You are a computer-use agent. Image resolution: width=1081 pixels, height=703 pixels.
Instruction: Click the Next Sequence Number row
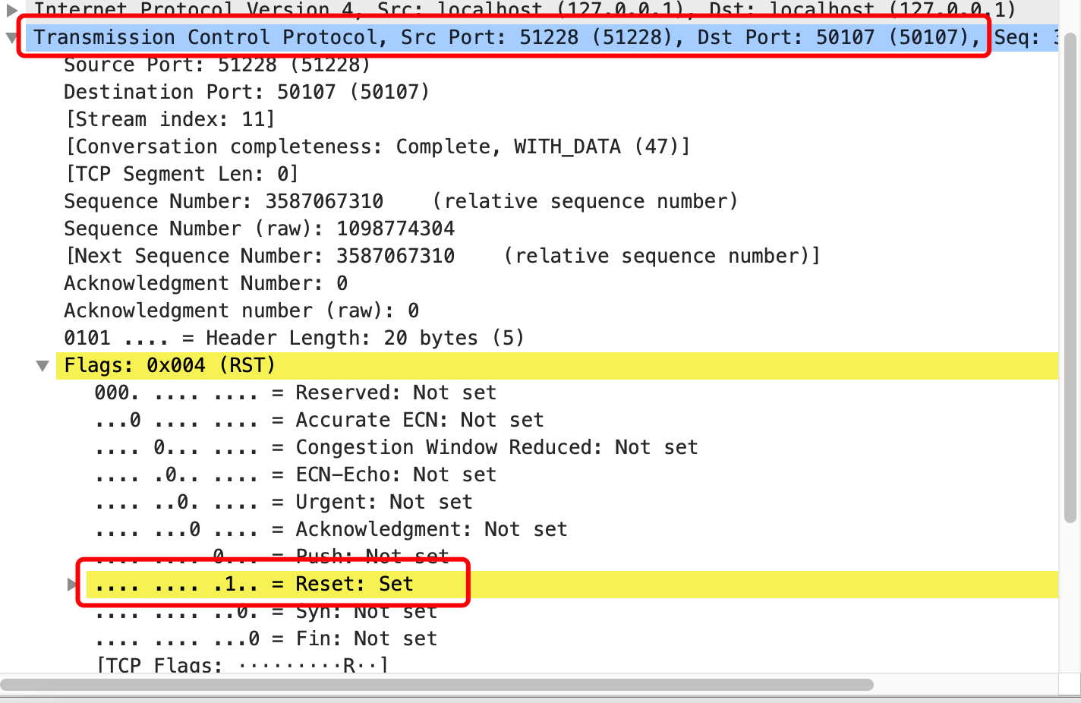(x=442, y=257)
